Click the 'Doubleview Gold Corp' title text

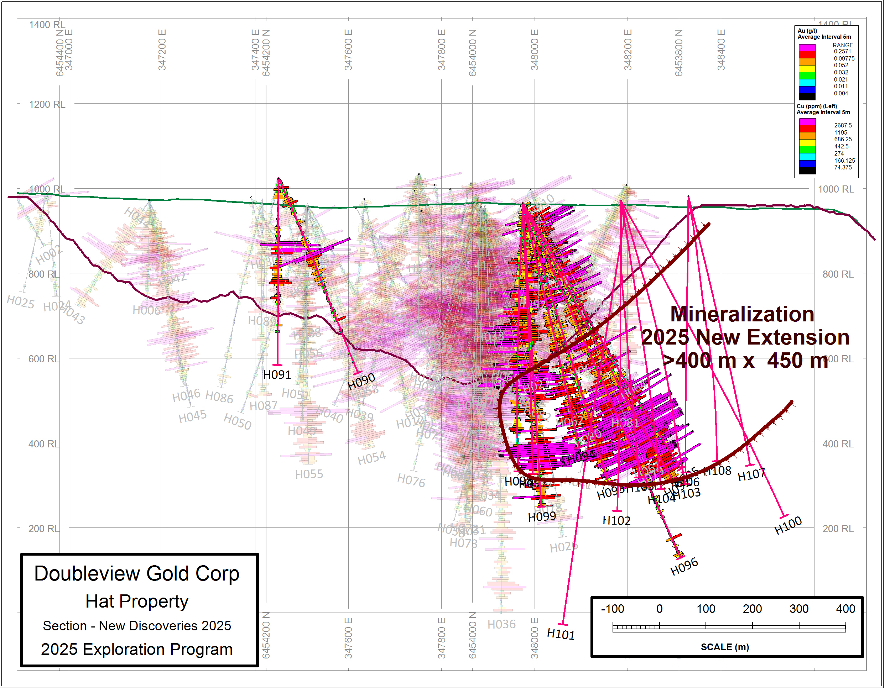pyautogui.click(x=137, y=574)
